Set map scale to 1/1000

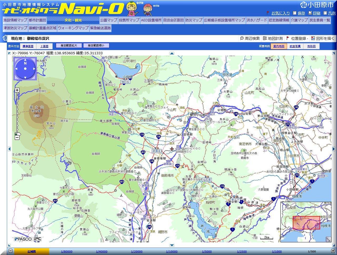pos(277,251)
